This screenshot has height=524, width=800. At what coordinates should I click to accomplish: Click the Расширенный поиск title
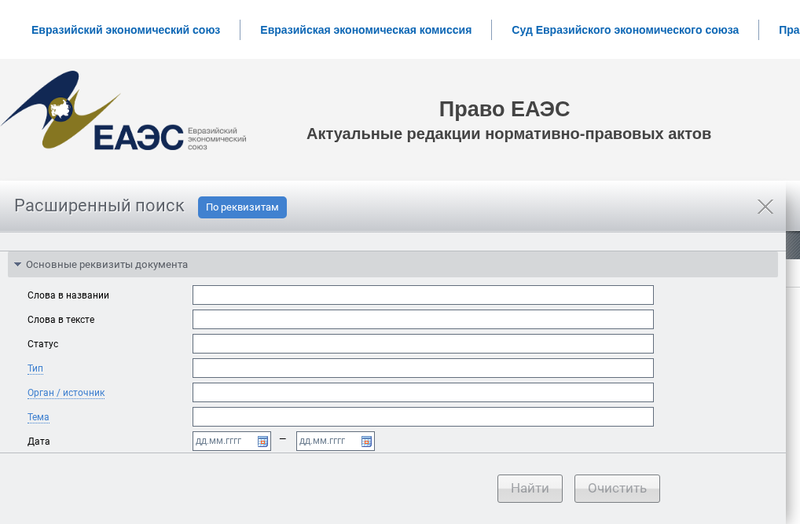coord(99,206)
